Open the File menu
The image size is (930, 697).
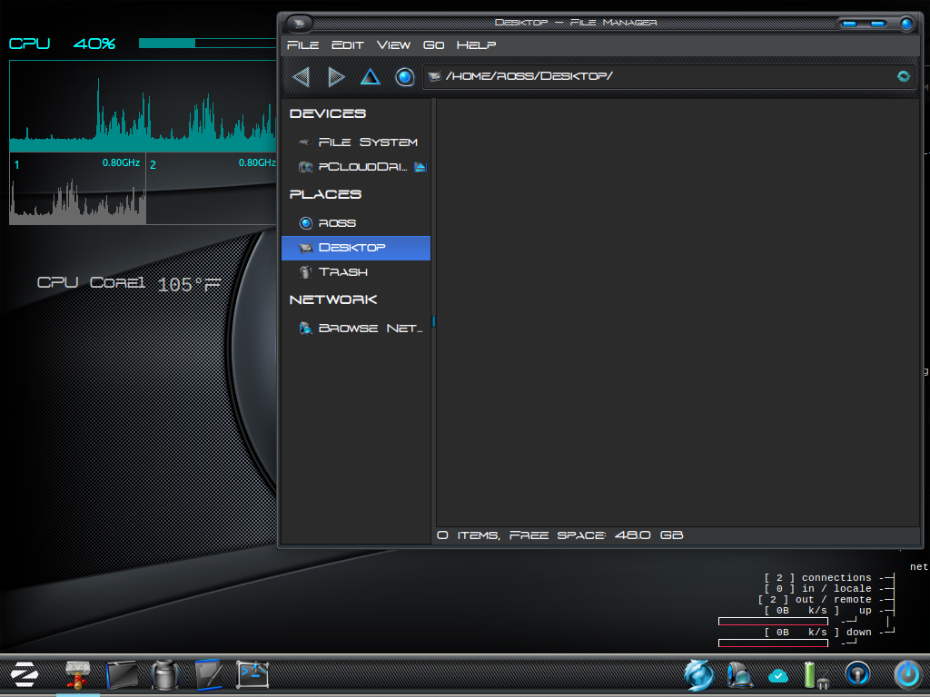click(x=302, y=44)
